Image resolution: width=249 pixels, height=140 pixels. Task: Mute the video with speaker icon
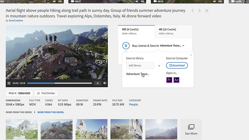[x=105, y=83]
